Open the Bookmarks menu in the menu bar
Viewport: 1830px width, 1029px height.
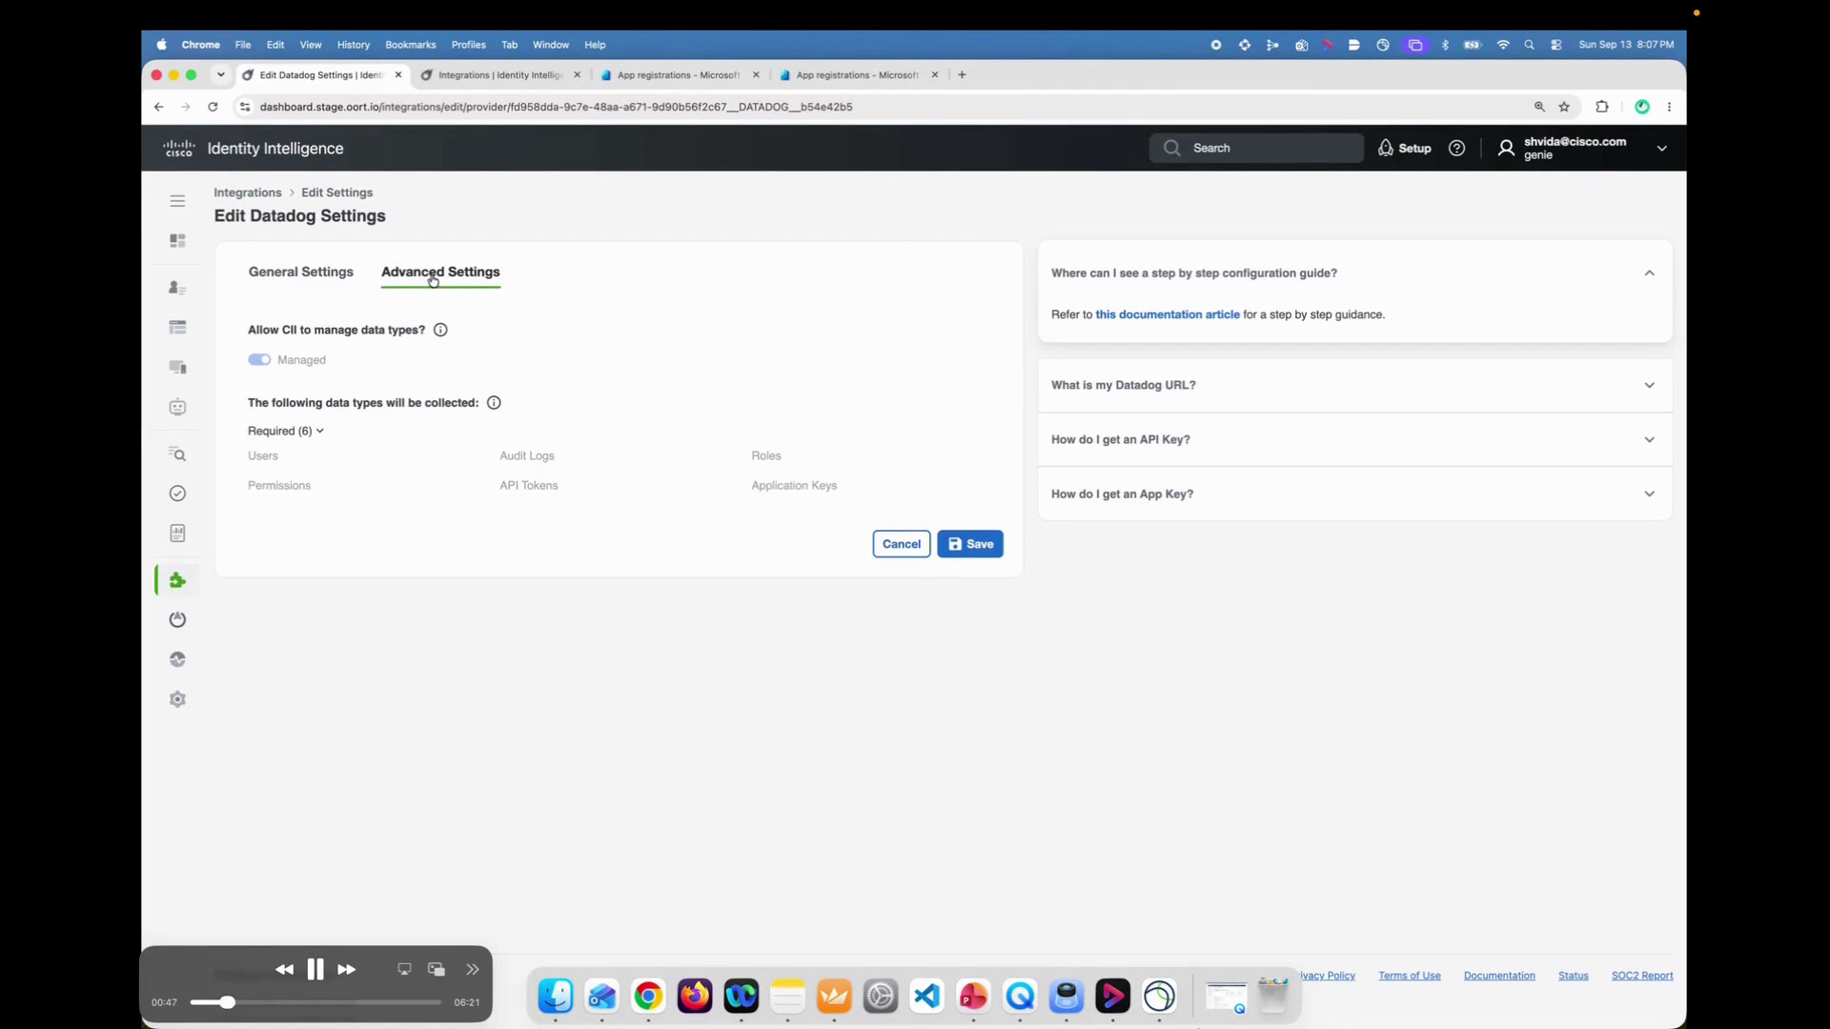[410, 45]
